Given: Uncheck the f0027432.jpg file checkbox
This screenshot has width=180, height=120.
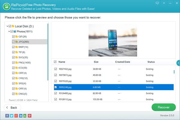Looking at the screenshot, I should coord(55,69).
